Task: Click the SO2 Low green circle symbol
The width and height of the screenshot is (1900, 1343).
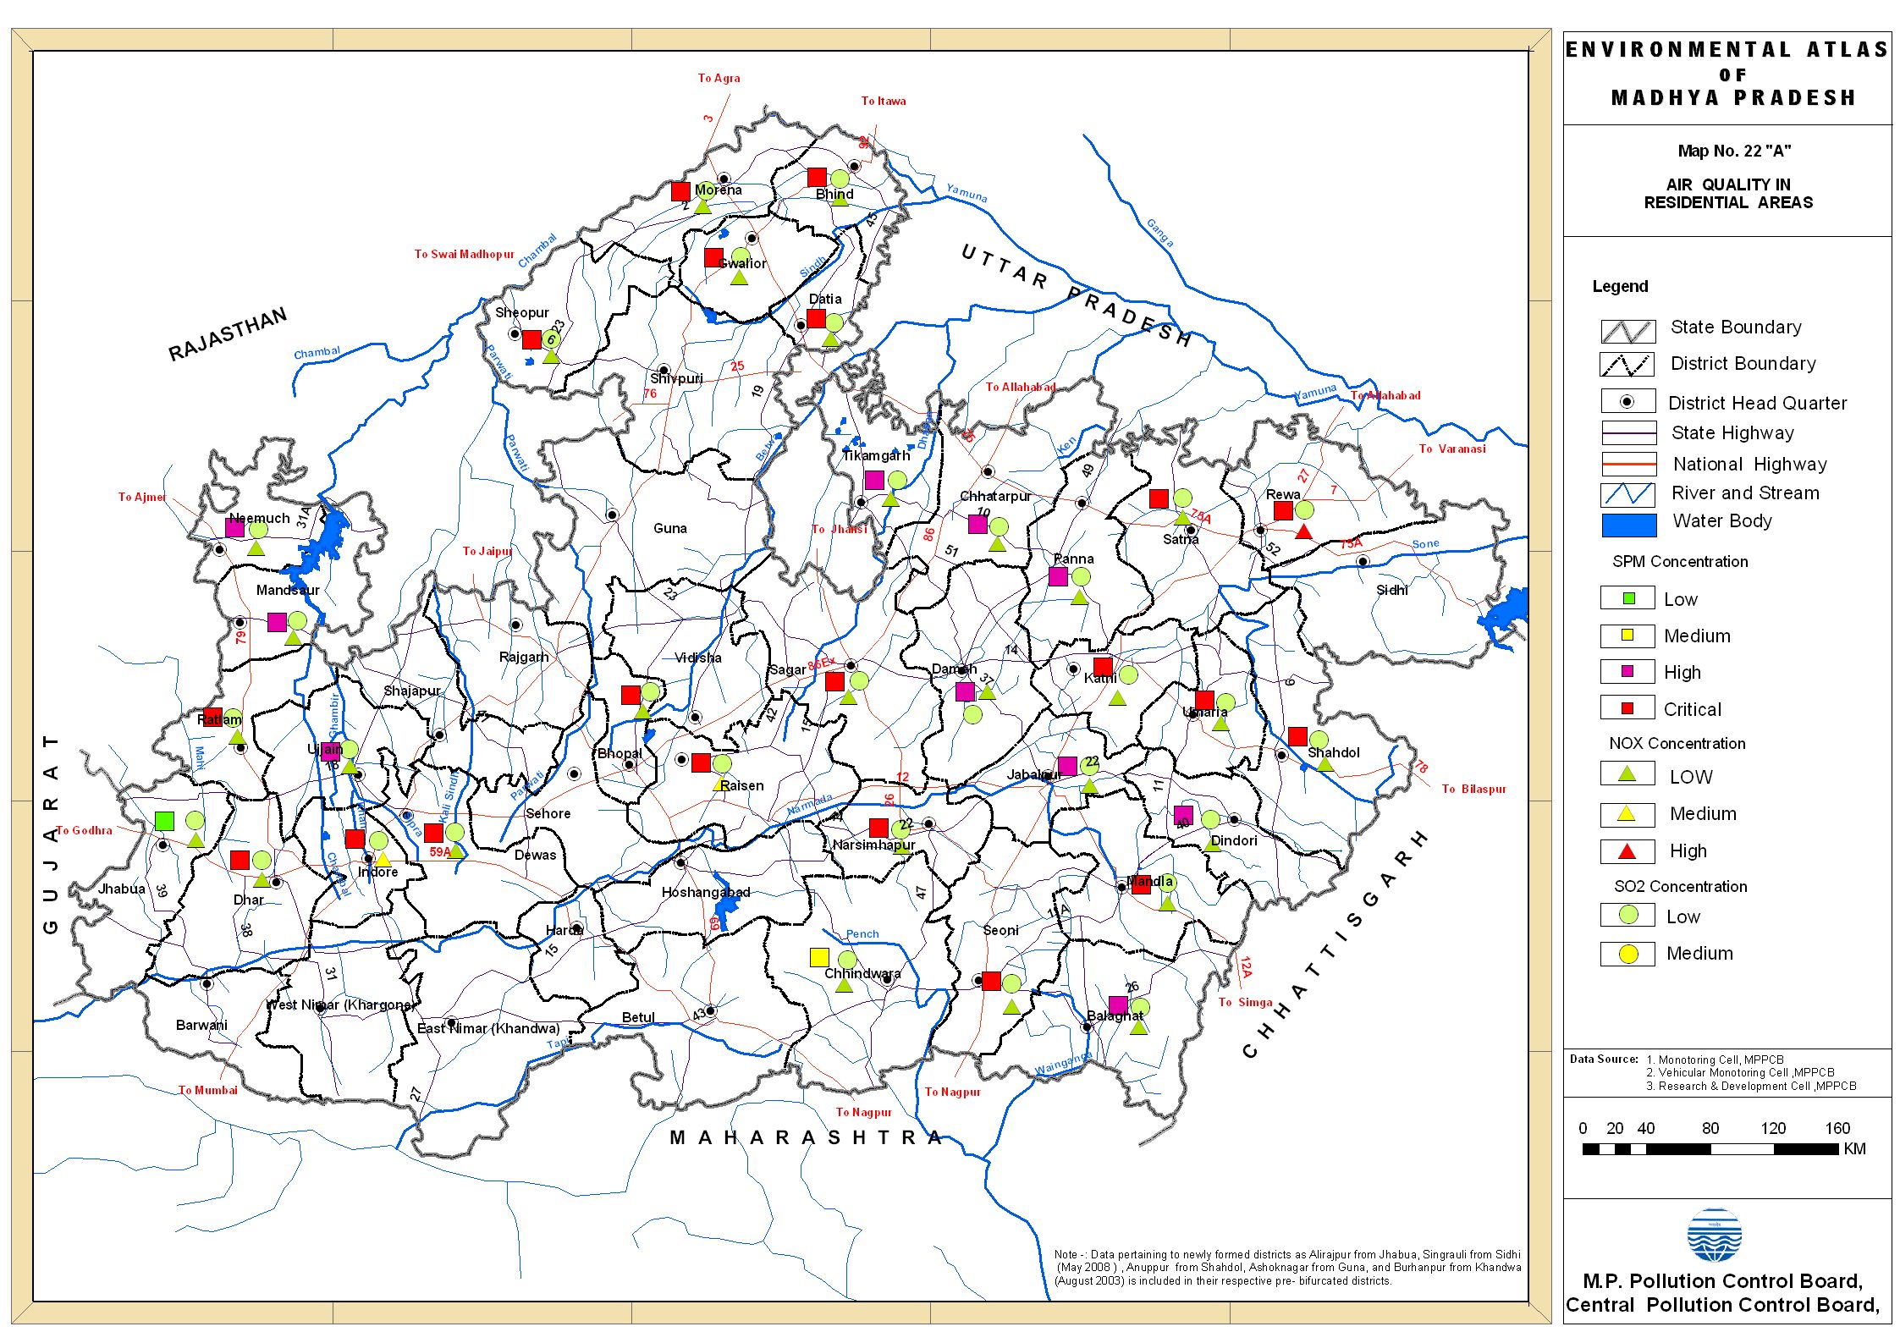Action: 1627,915
